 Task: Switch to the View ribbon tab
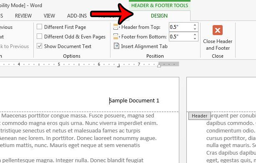tap(49, 16)
